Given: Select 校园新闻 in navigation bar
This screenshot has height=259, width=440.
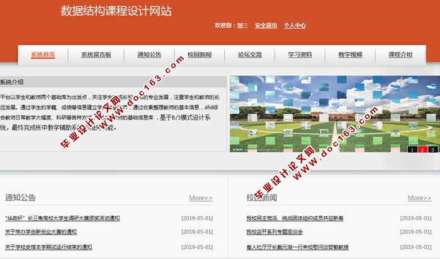Looking at the screenshot, I should (199, 55).
